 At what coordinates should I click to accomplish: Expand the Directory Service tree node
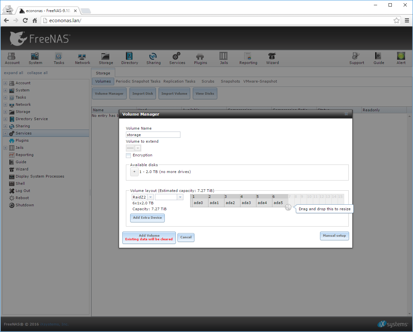[5, 119]
